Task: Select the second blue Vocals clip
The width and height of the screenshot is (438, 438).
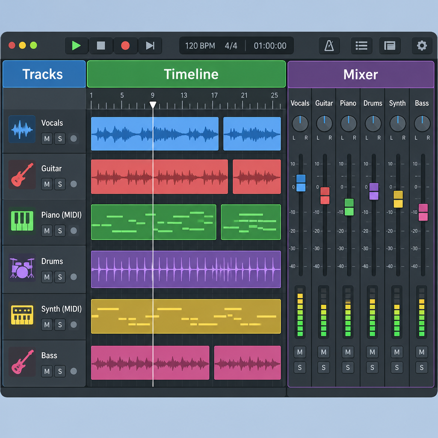Action: click(x=252, y=134)
